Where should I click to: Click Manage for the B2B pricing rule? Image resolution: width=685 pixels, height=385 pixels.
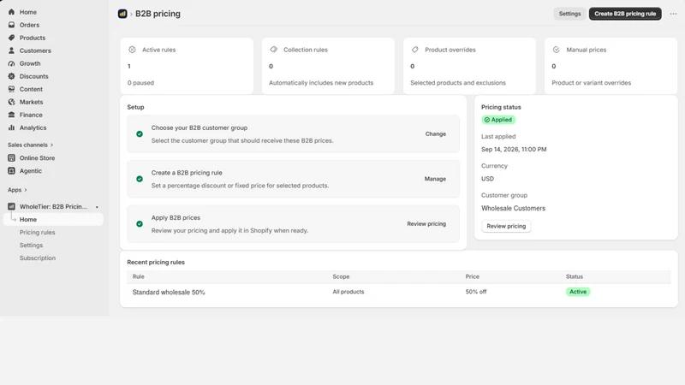coord(435,179)
